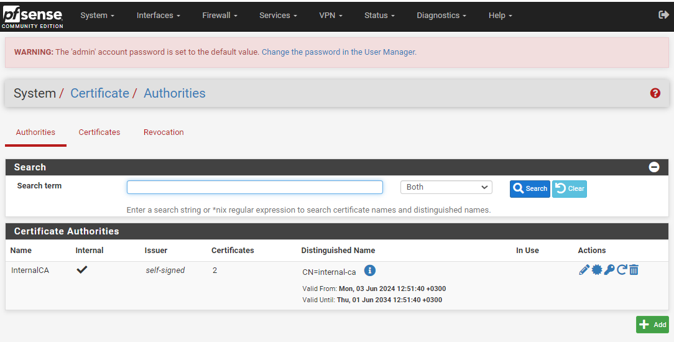The height and width of the screenshot is (342, 674).
Task: Go to pfSense logo home page
Action: pyautogui.click(x=33, y=16)
